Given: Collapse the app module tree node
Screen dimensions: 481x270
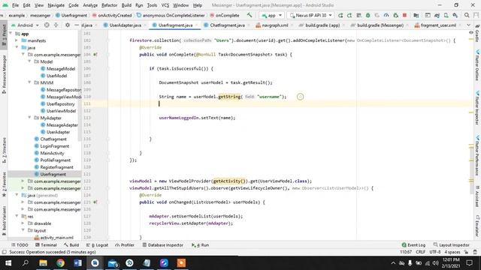Looking at the screenshot, I should click(11, 33).
